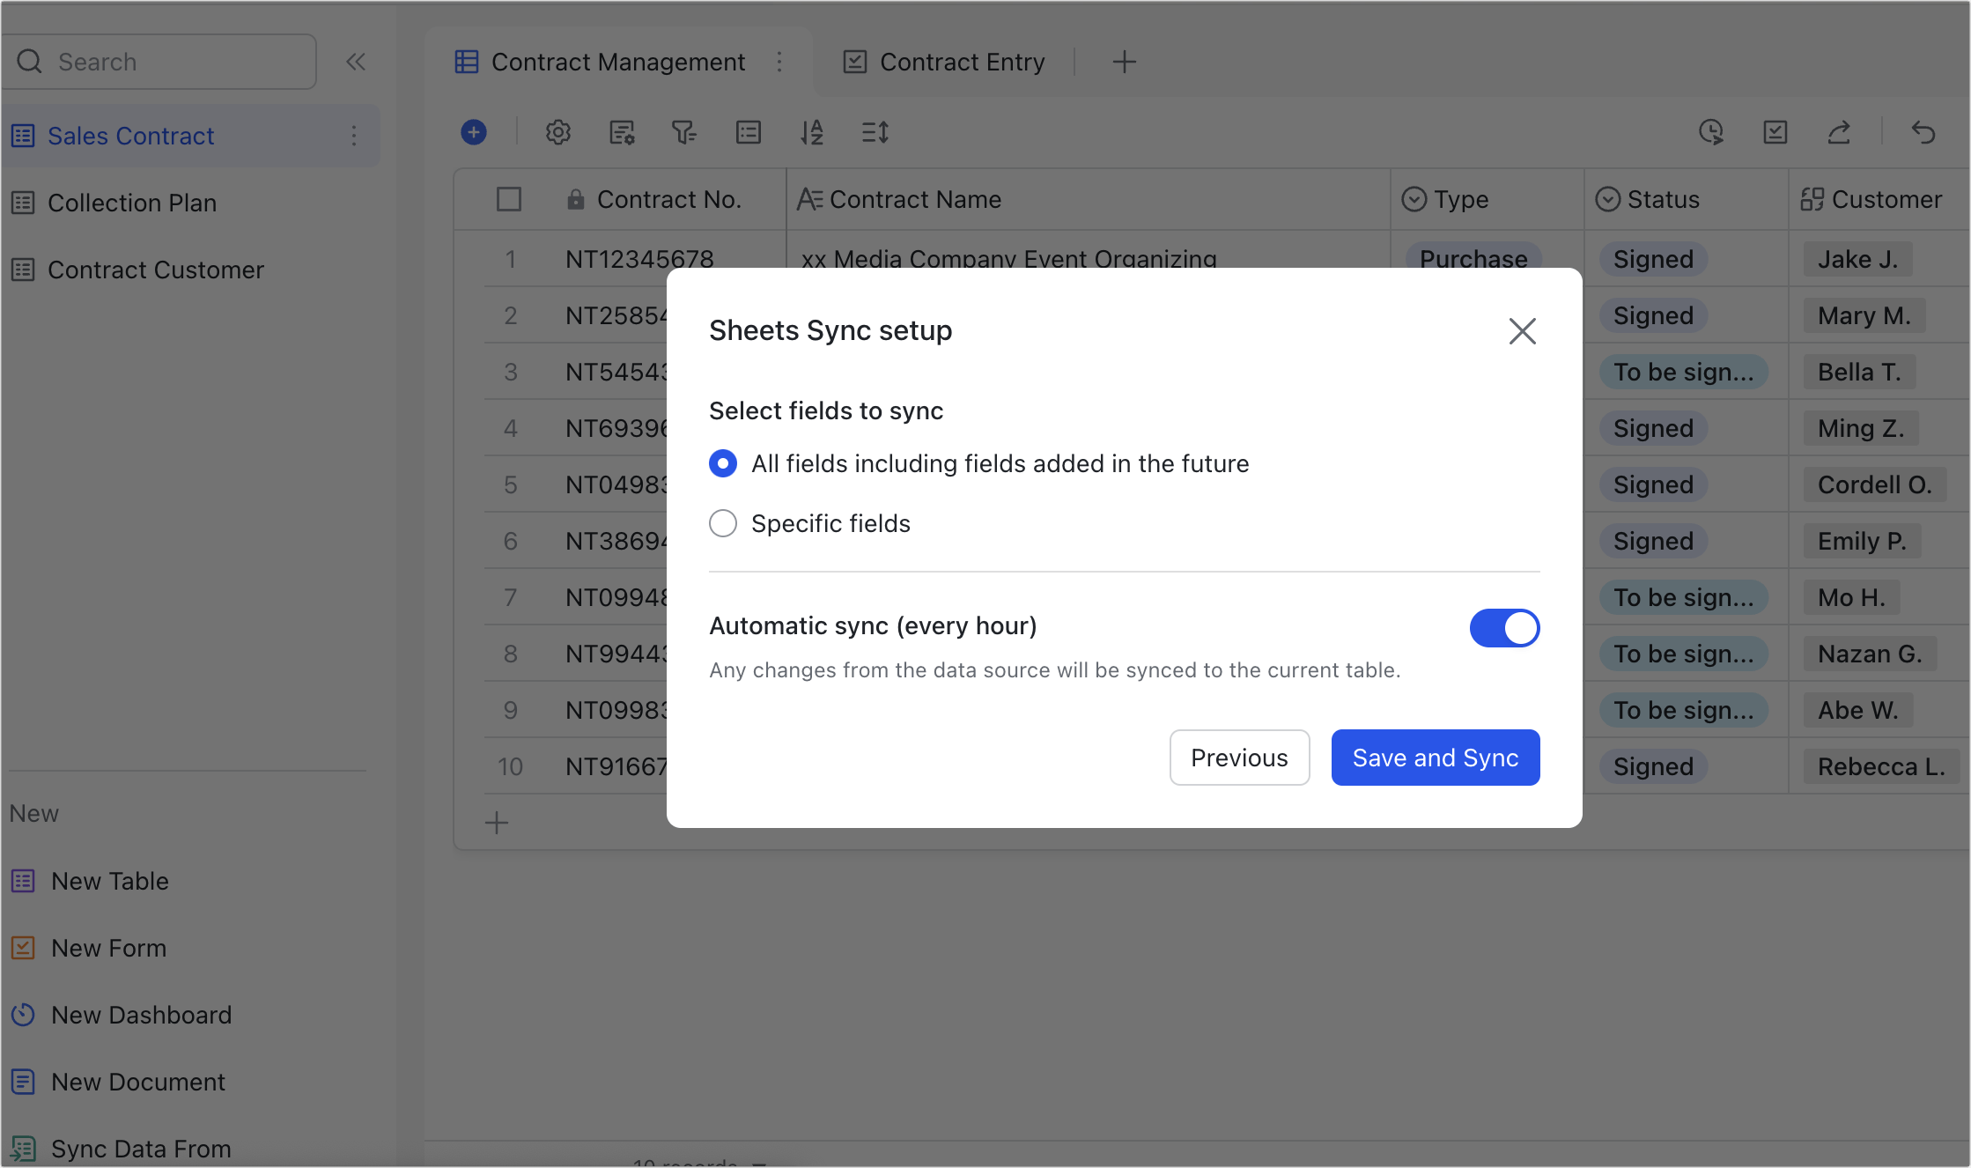1971x1168 pixels.
Task: Select the Collection Plan table
Action: tap(132, 203)
